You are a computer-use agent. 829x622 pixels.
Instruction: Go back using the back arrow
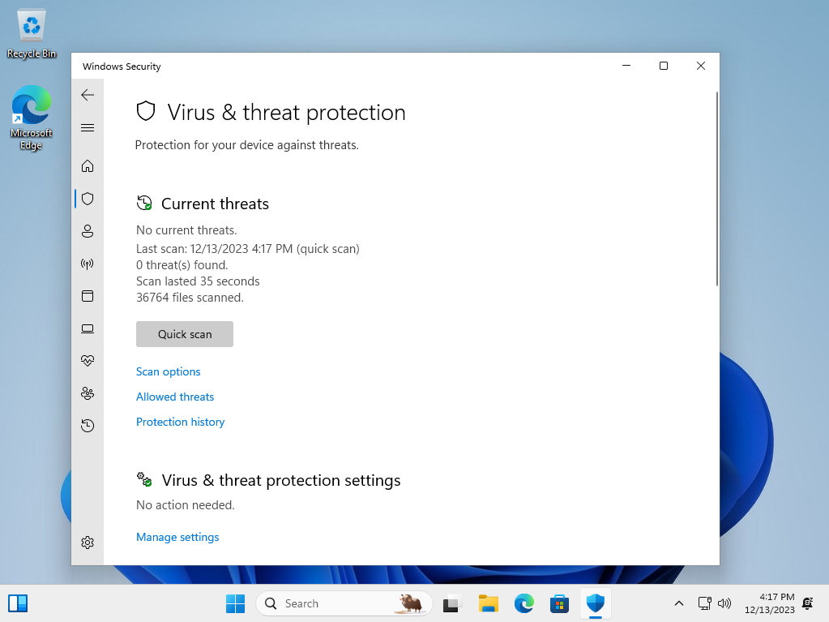pyautogui.click(x=88, y=95)
